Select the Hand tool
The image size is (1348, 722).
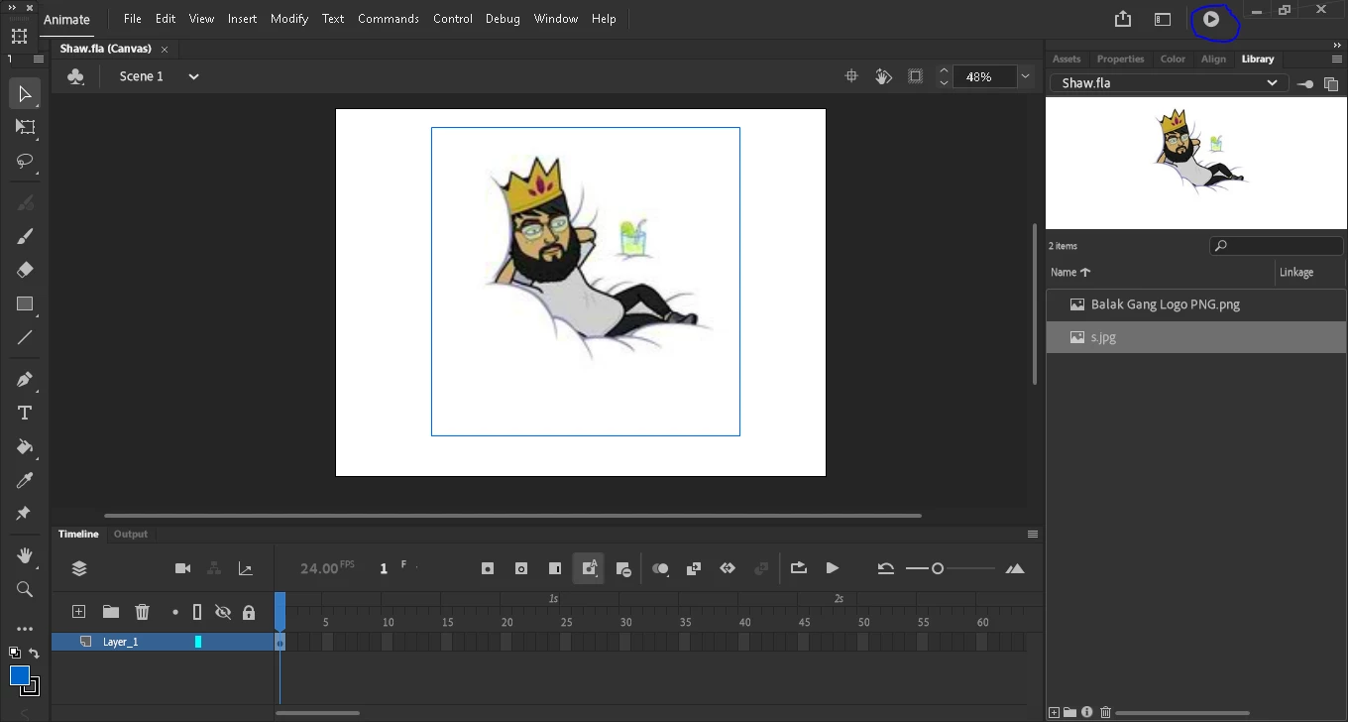coord(25,555)
